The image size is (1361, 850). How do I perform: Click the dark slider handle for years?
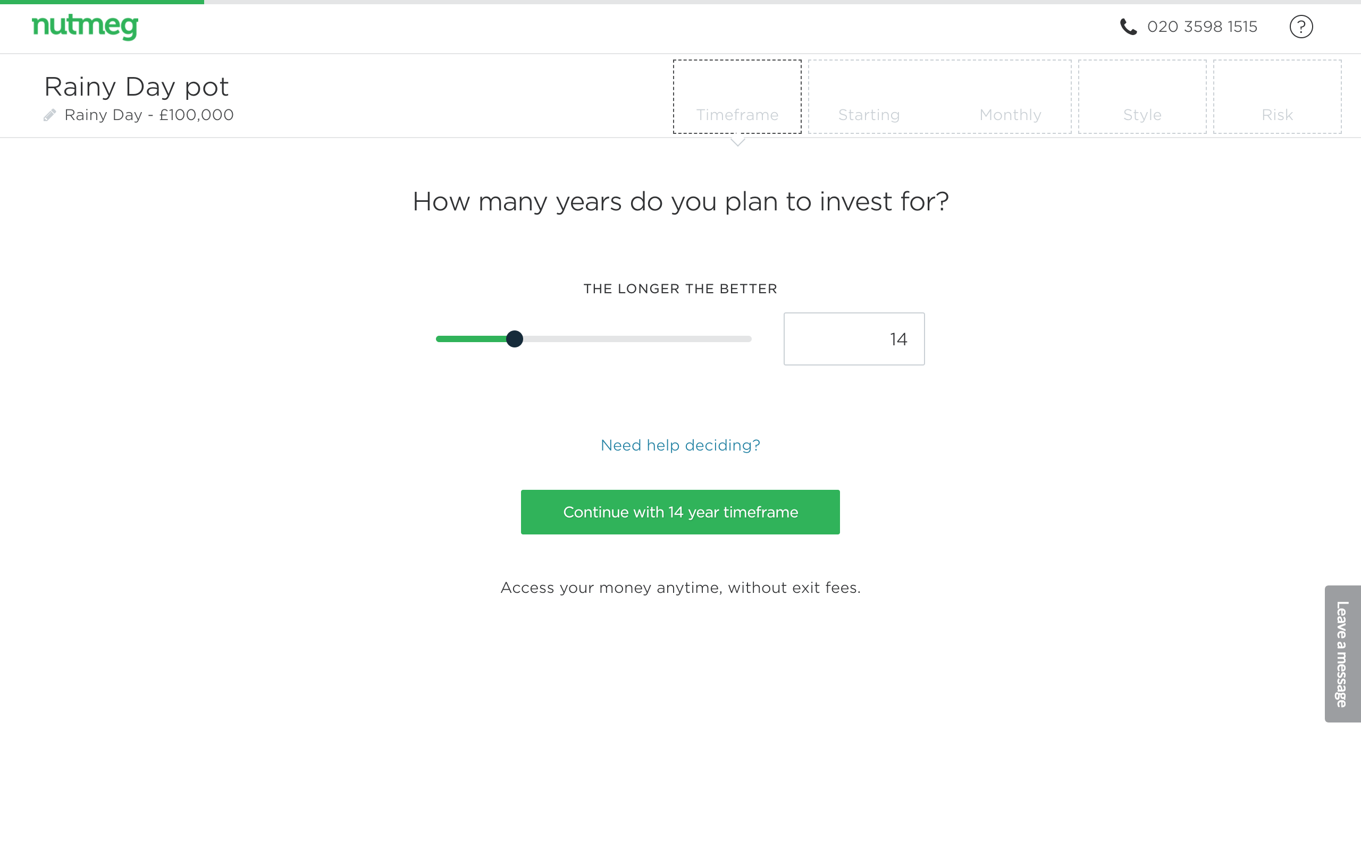[514, 339]
